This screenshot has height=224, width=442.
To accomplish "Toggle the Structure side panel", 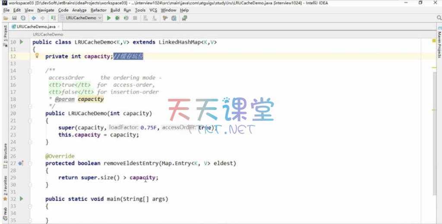I will coord(5,154).
